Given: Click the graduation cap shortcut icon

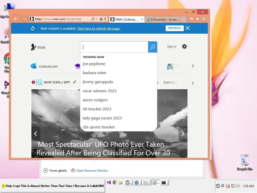Looking at the screenshot, I should click(77, 66).
